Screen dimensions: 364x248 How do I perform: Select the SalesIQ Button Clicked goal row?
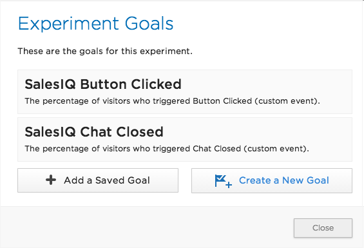coord(185,91)
